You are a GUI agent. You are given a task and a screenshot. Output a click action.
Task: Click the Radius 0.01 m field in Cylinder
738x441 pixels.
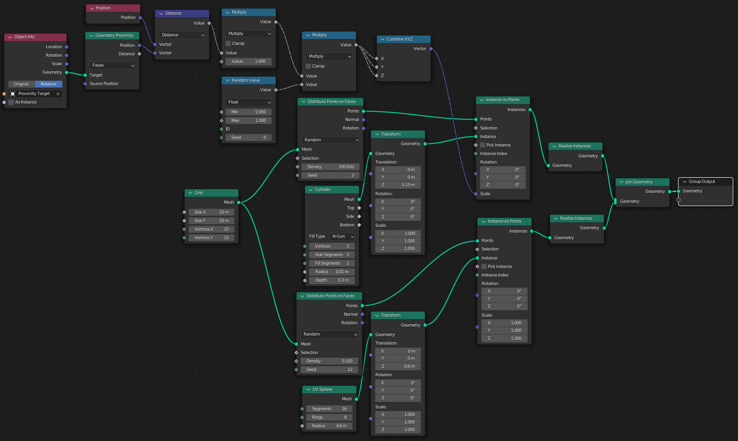pos(332,272)
